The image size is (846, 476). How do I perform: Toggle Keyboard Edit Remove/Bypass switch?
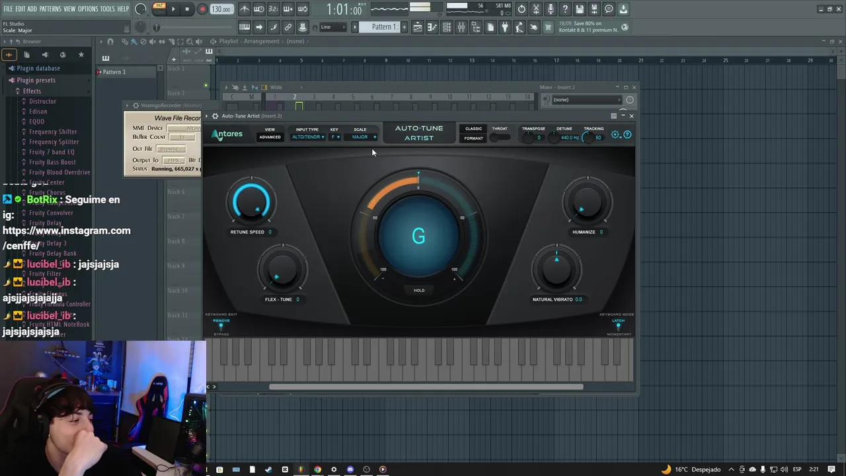point(221,326)
